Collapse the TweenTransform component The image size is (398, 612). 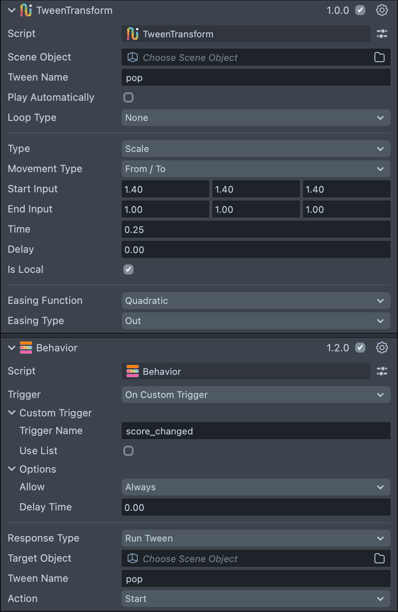pos(12,10)
